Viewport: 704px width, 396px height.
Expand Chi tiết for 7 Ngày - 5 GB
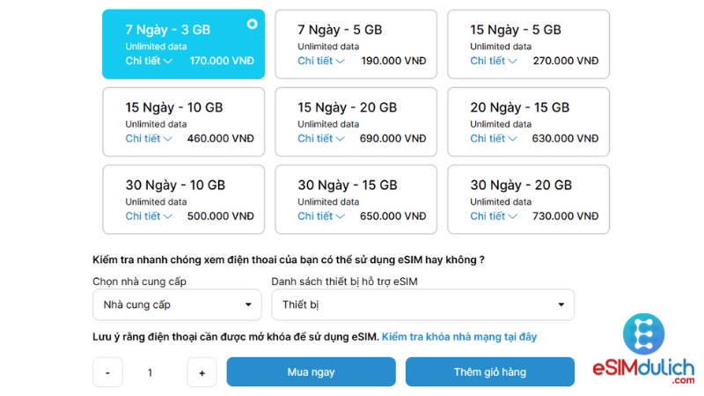tap(321, 61)
